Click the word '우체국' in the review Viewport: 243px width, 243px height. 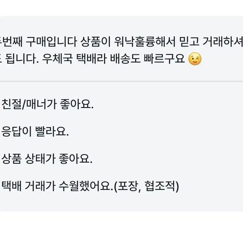point(57,59)
